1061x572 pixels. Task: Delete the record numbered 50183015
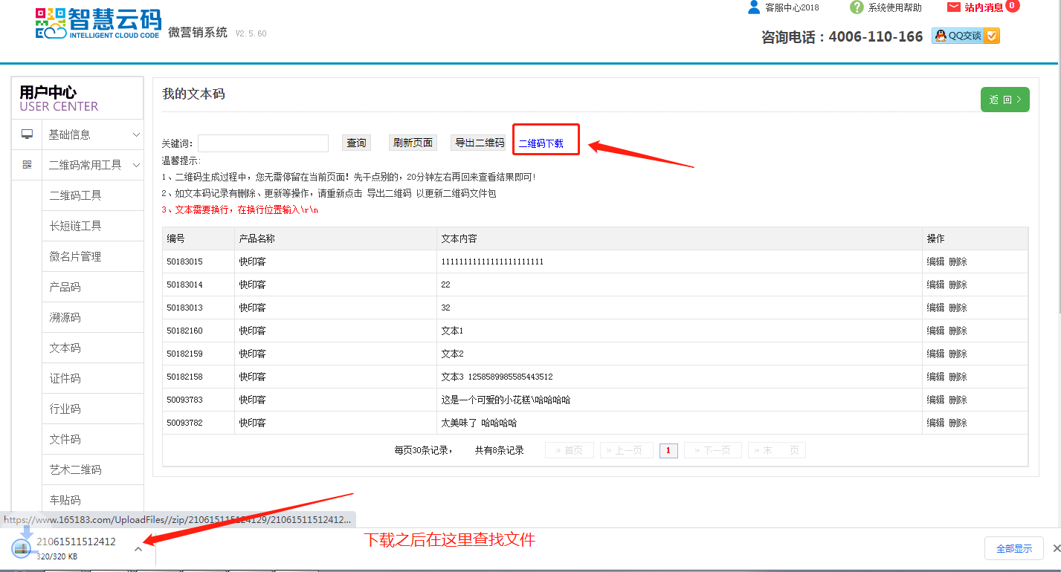tap(958, 261)
